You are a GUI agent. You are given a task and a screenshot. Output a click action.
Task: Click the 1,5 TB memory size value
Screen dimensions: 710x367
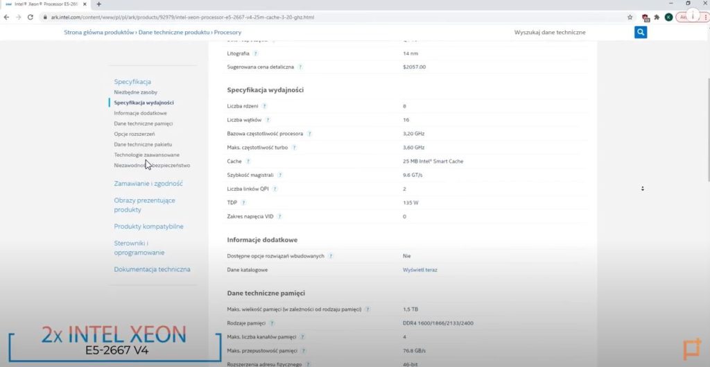click(x=410, y=309)
